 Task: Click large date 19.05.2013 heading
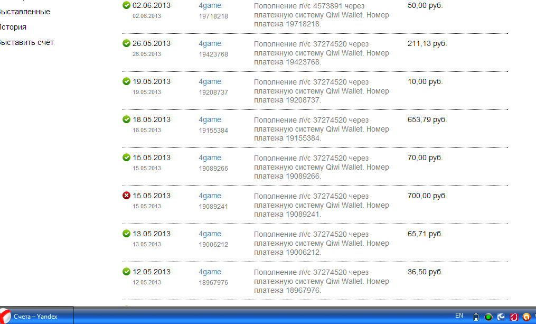152,81
